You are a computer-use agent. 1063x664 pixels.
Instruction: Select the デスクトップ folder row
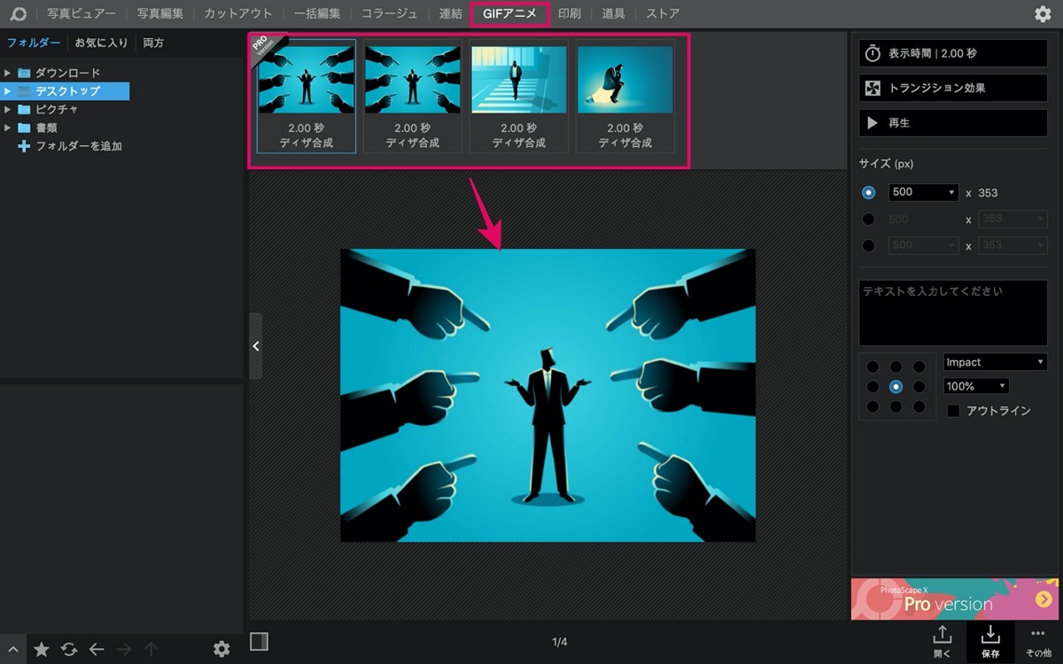65,91
